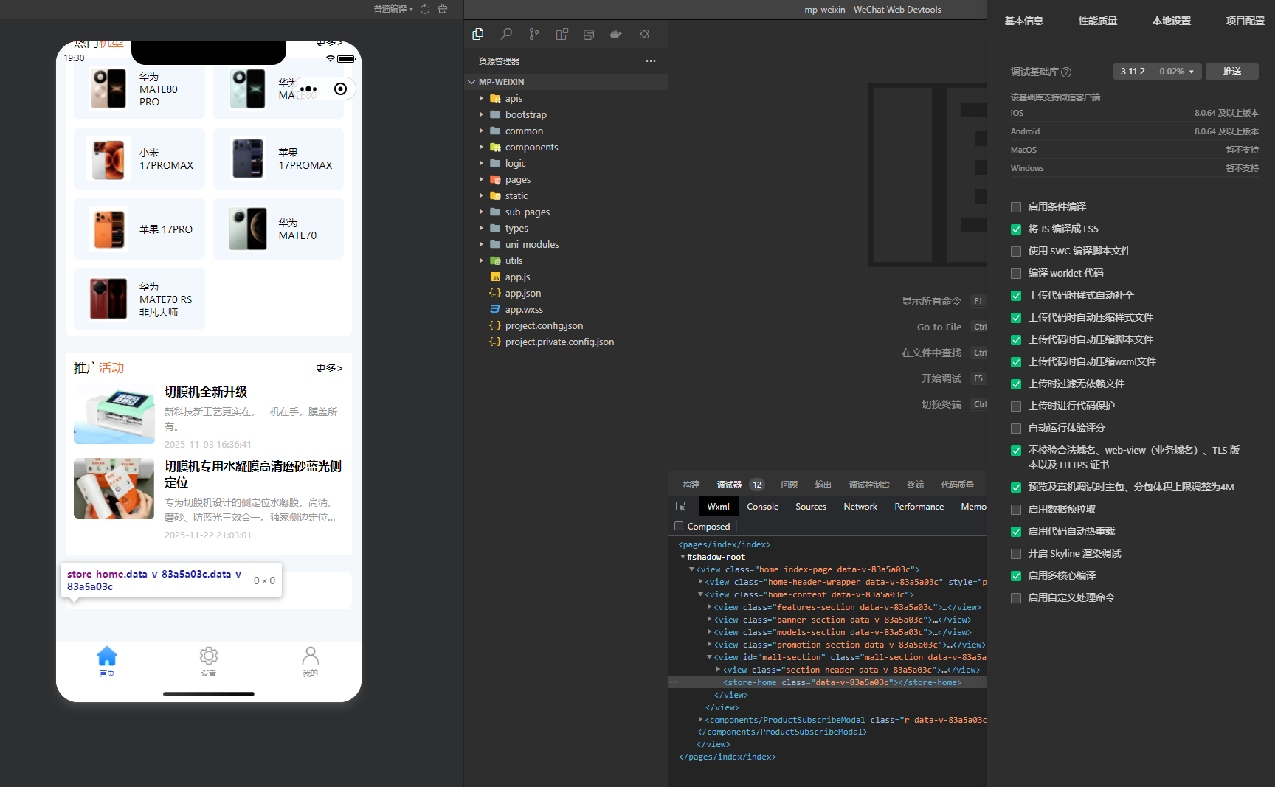Image resolution: width=1275 pixels, height=787 pixels.
Task: Expand the components folder arrow
Action: click(482, 147)
